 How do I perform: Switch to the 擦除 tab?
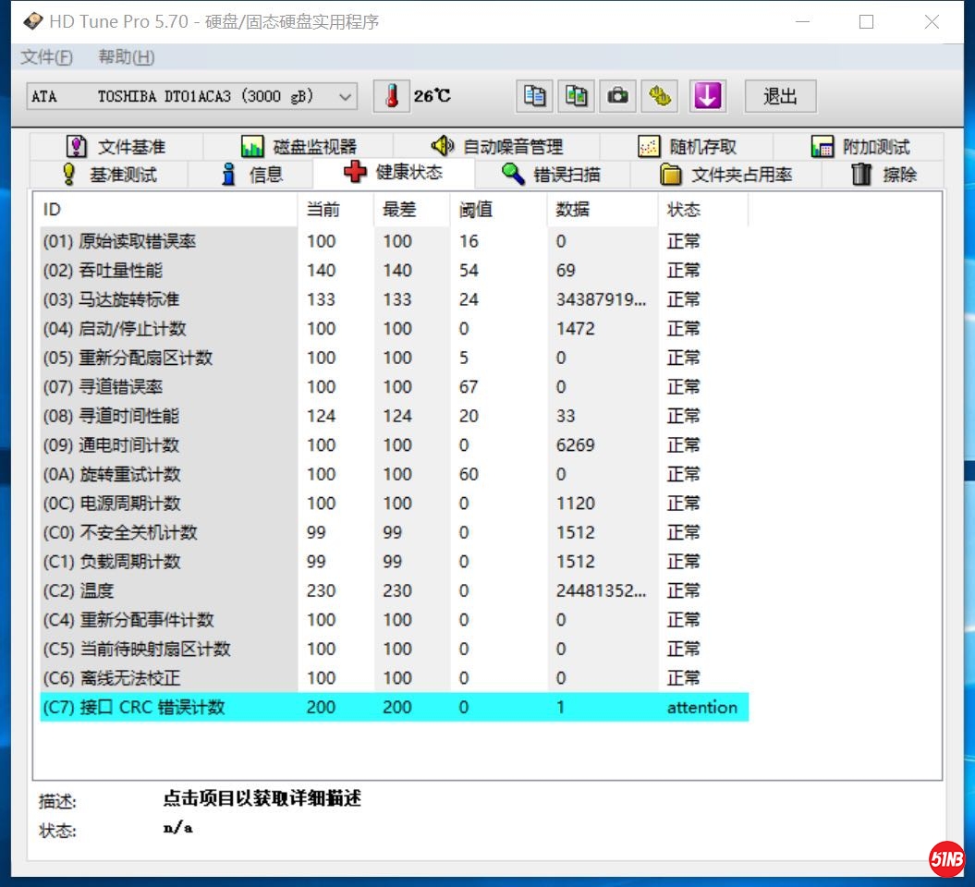(x=884, y=174)
